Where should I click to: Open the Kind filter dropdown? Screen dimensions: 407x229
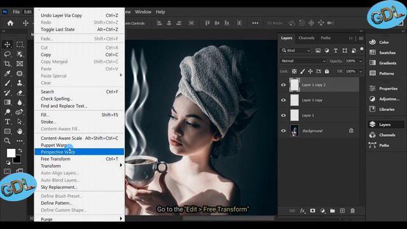pyautogui.click(x=296, y=51)
